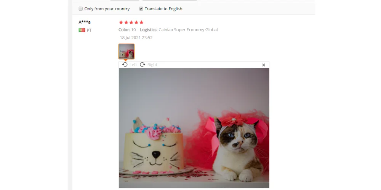381x190 pixels.
Task: Rotate the review photo clockwise using the arrow icon
Action: (x=142, y=65)
